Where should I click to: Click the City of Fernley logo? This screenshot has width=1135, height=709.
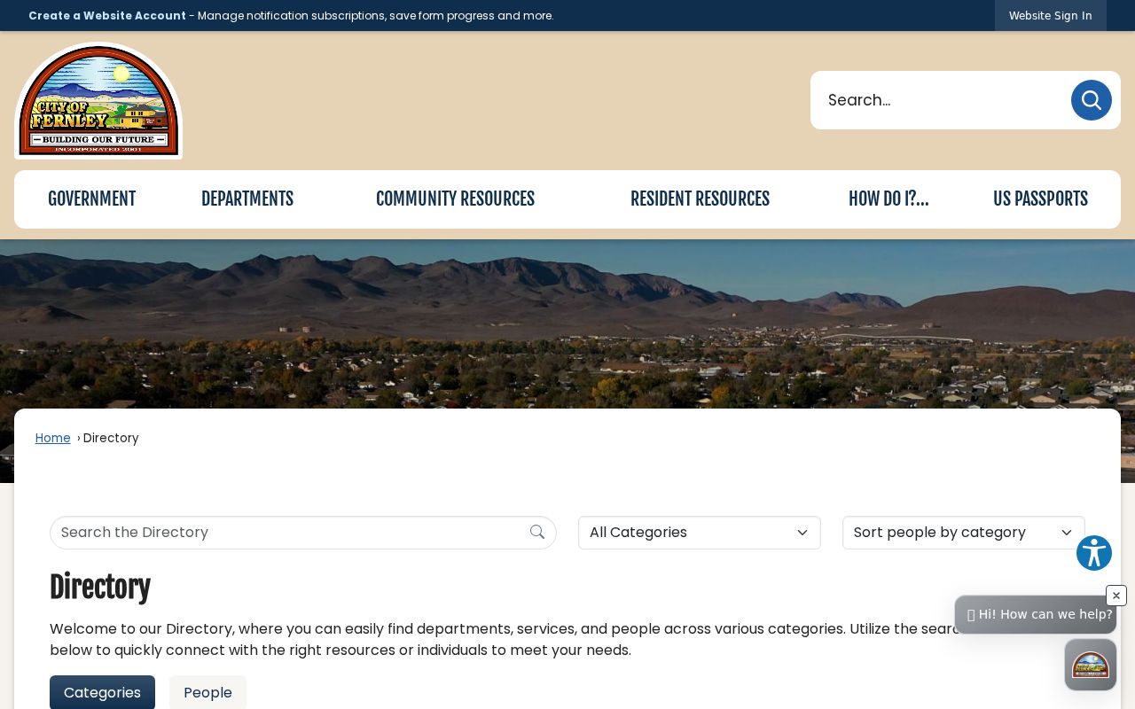pos(98,100)
